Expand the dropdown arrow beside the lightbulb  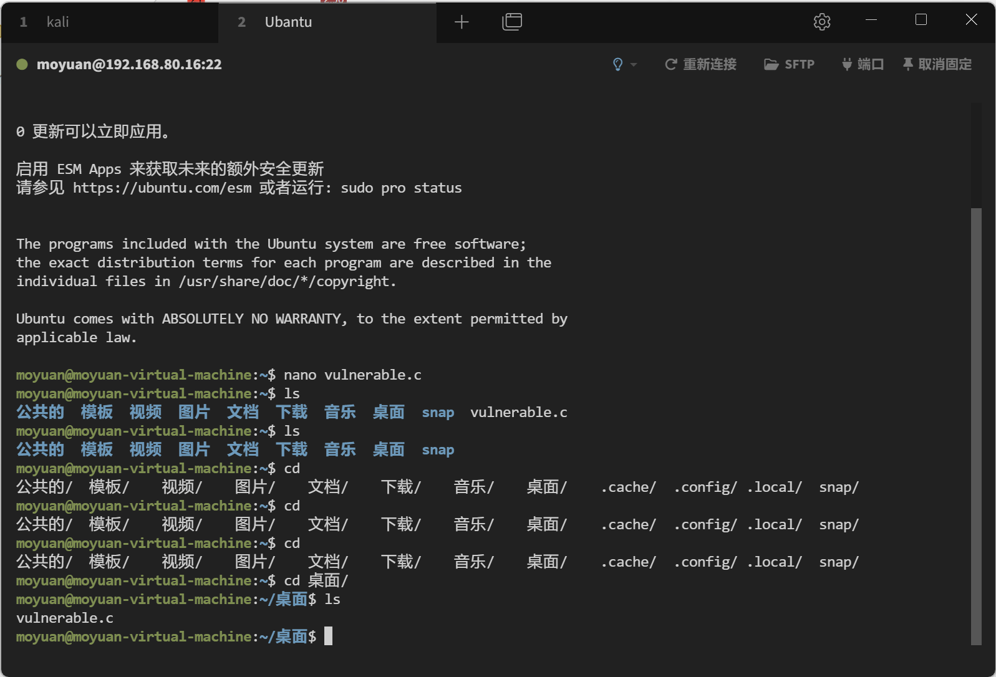coord(634,64)
